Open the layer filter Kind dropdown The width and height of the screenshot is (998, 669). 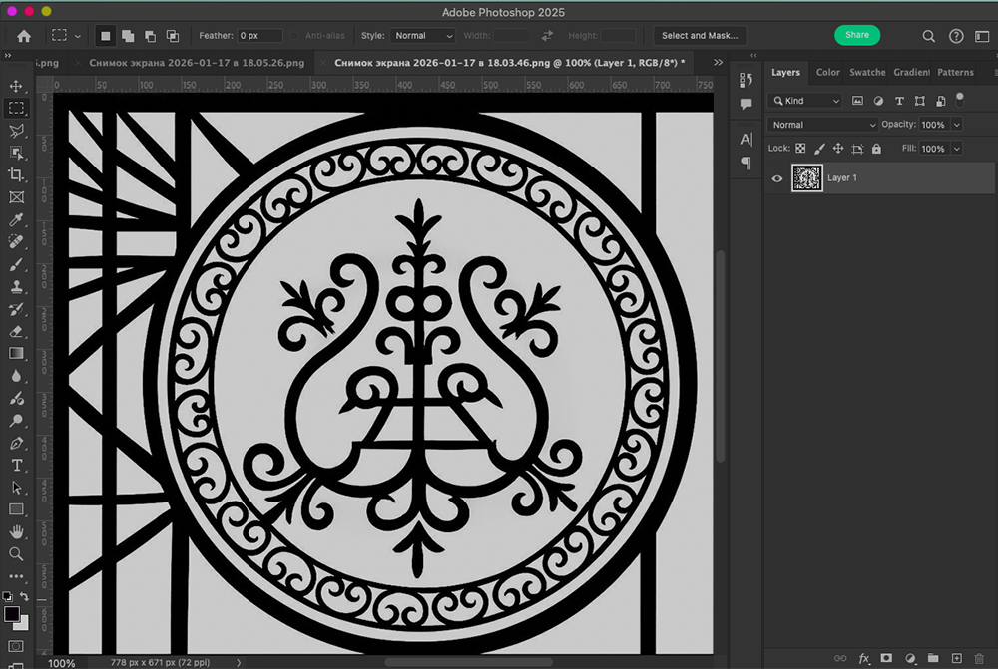(x=805, y=101)
